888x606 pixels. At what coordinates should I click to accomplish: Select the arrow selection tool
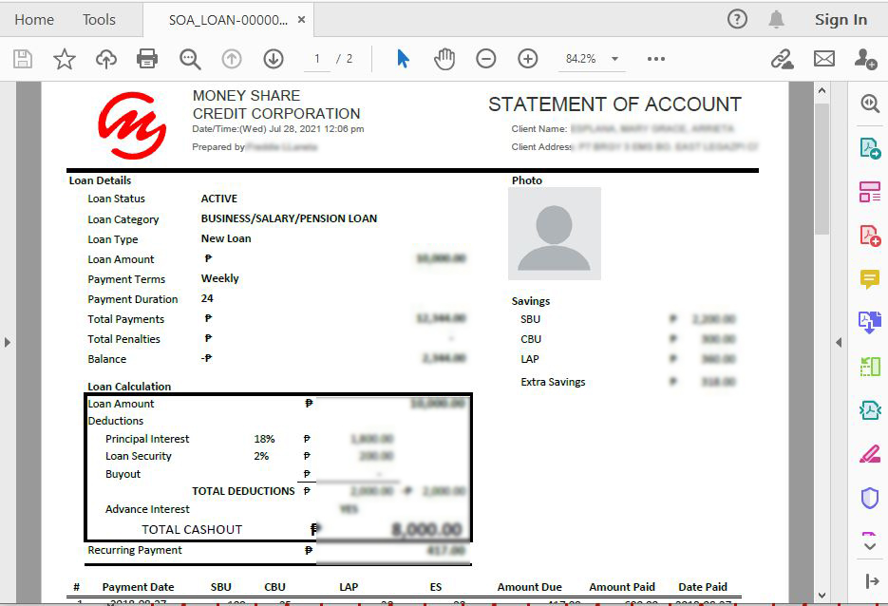pos(403,59)
